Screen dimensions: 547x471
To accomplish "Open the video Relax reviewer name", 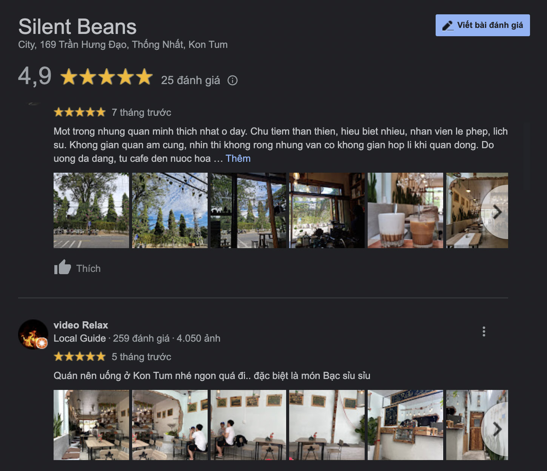I will coord(81,325).
